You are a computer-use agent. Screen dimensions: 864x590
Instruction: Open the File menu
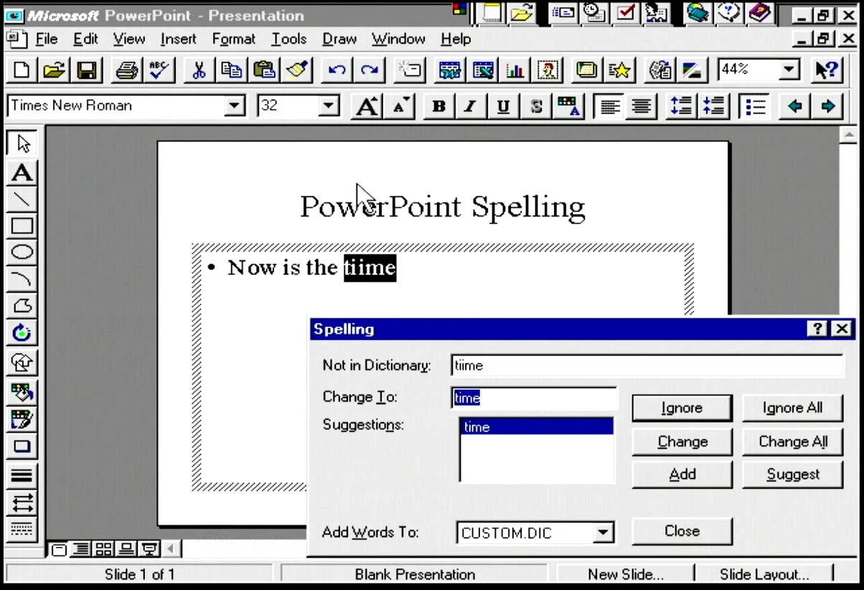47,39
